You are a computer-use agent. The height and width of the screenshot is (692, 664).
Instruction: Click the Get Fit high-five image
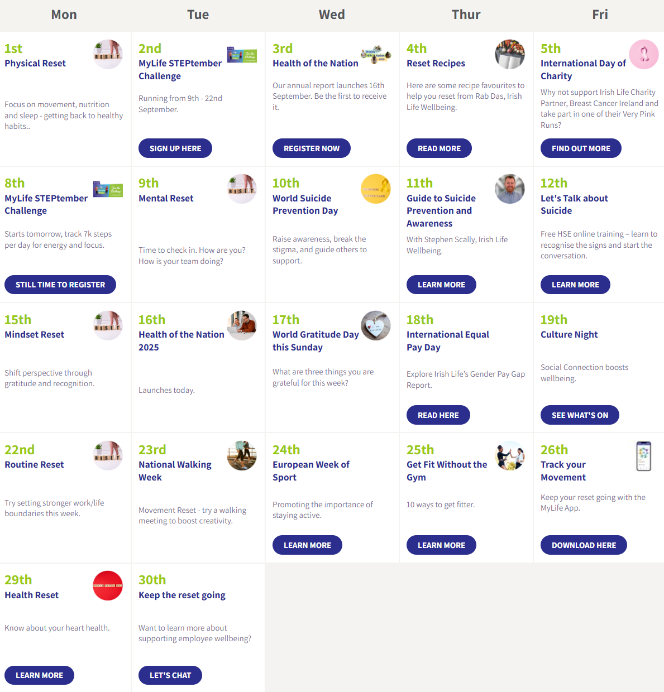click(510, 455)
